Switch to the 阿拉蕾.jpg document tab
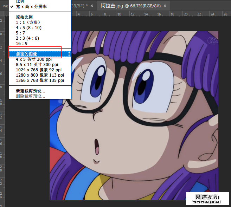Screen dimensions: 231x207 pyautogui.click(x=130, y=6)
